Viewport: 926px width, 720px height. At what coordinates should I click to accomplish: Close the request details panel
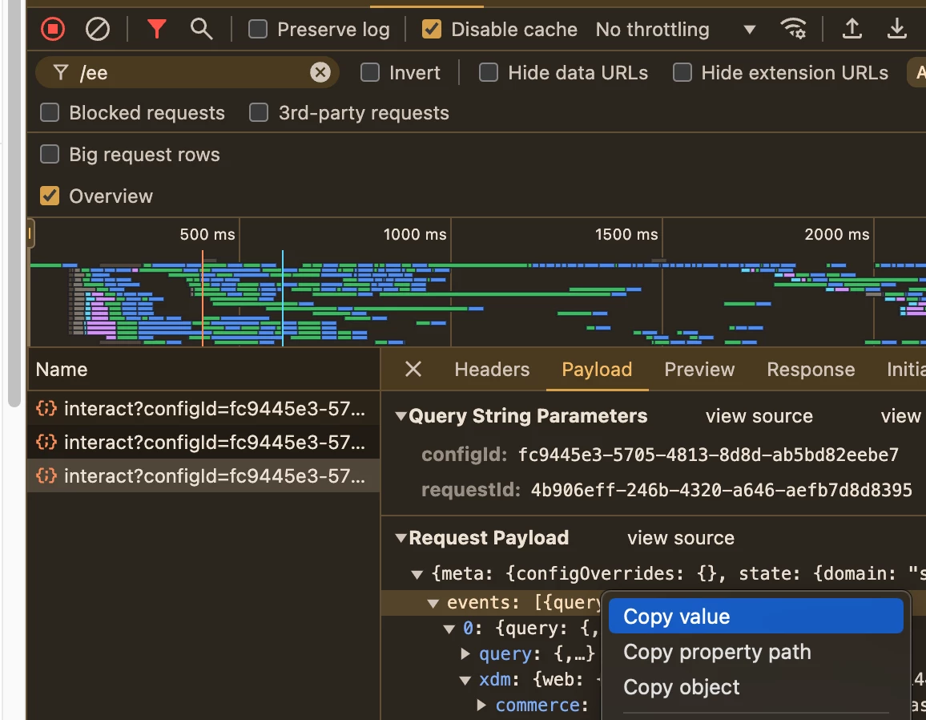pos(413,370)
